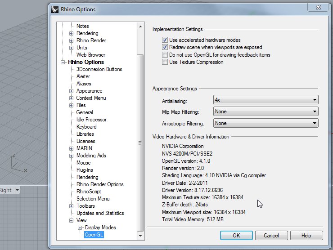The height and width of the screenshot is (250, 333).
Task: Select Plug-ins in the options tree
Action: (x=85, y=170)
